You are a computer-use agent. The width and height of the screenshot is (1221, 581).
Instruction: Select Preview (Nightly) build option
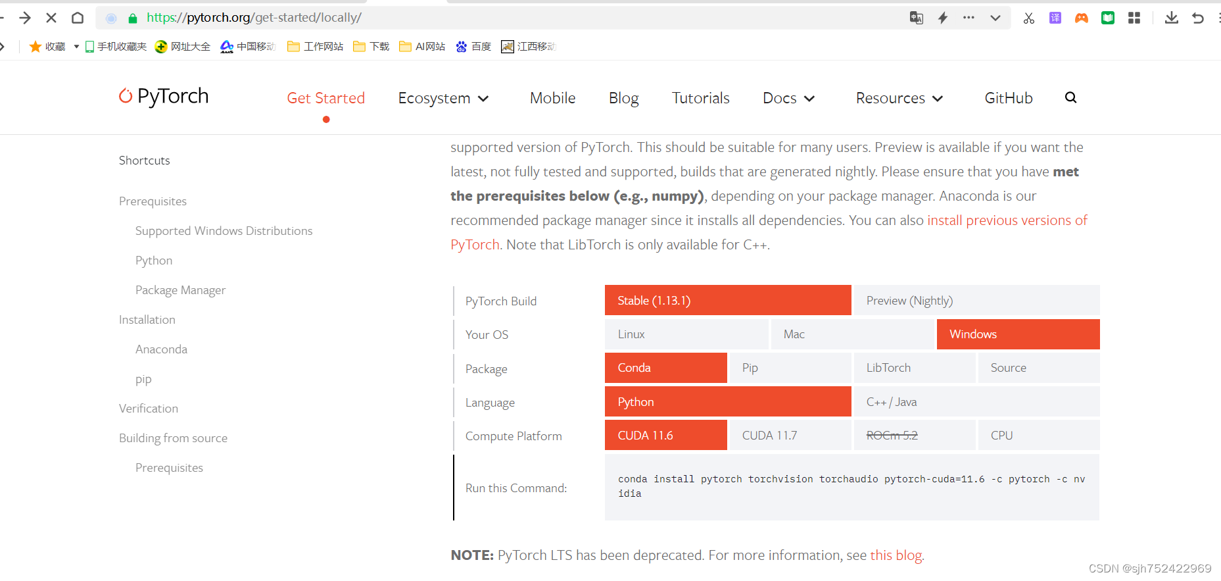click(976, 300)
